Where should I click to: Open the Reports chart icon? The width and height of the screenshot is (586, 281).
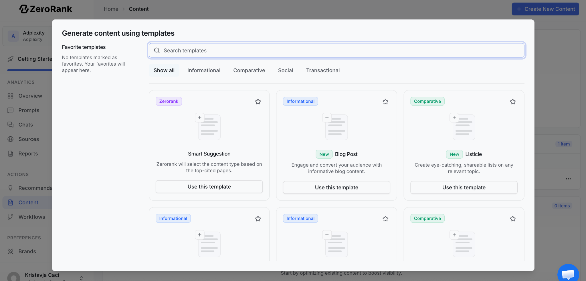tap(11, 153)
